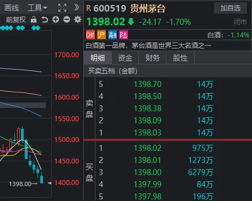
Task: Click the CNY currency badge
Action: (90, 35)
